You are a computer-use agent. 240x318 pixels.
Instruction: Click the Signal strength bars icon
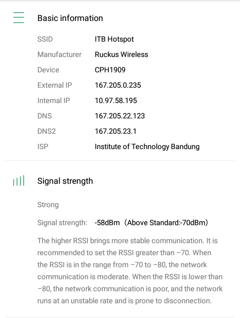click(19, 181)
